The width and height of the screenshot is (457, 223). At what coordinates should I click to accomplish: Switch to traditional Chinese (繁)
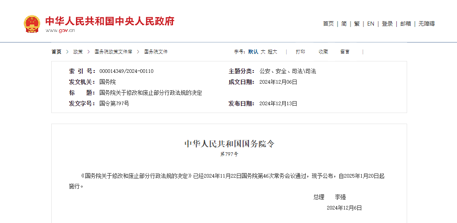(x=357, y=24)
